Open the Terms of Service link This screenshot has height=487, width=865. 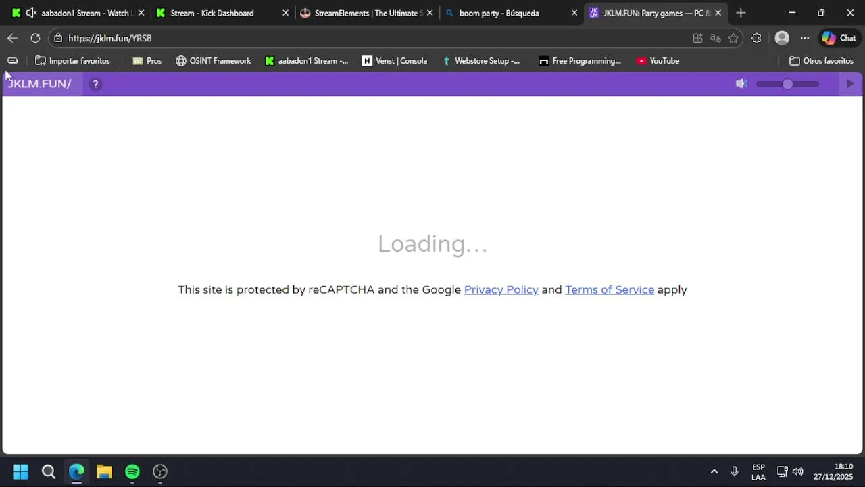click(x=610, y=289)
